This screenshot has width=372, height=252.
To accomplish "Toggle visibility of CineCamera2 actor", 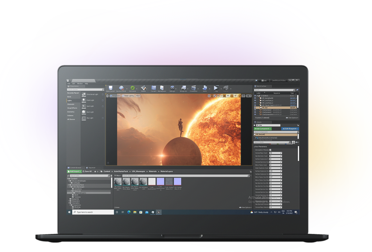I will [255, 110].
